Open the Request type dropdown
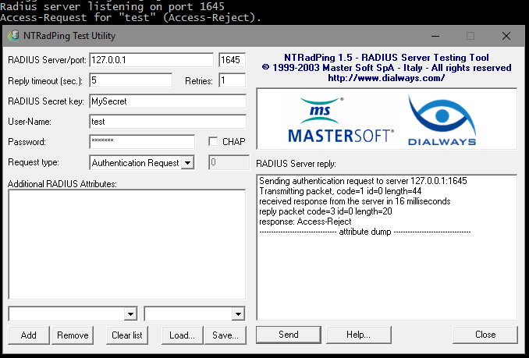529x358 pixels. [187, 163]
